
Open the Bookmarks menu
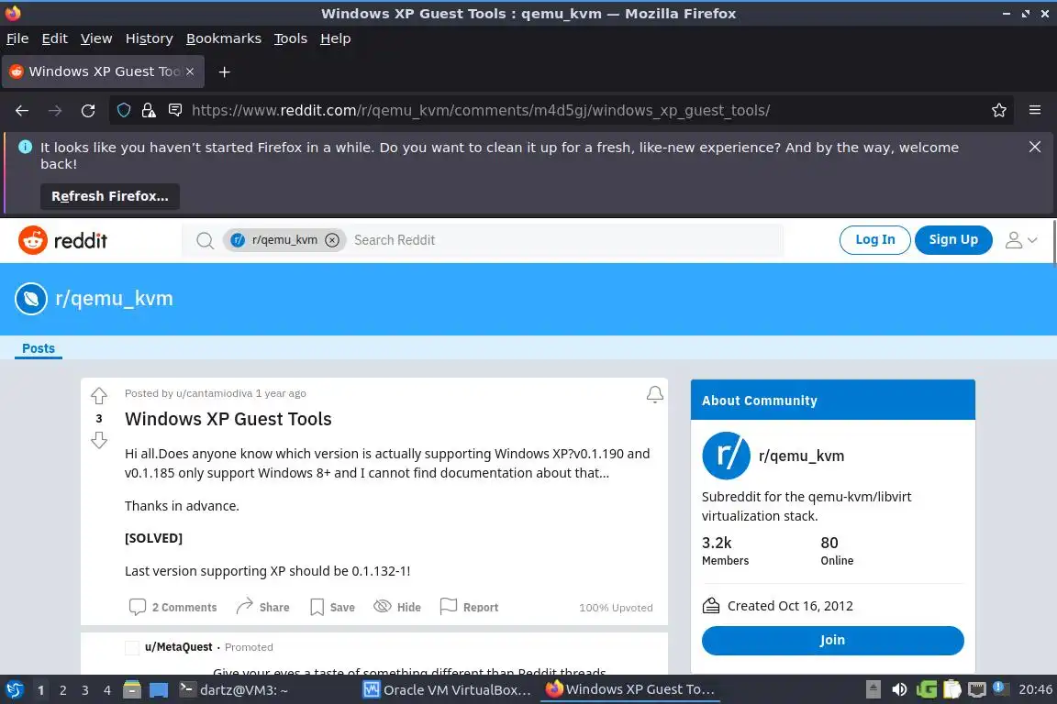[224, 38]
